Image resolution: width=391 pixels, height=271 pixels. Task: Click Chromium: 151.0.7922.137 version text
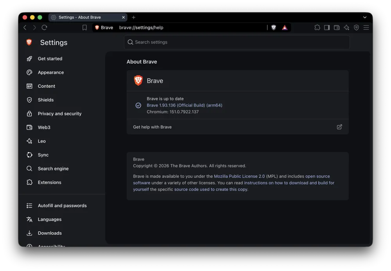[172, 112]
